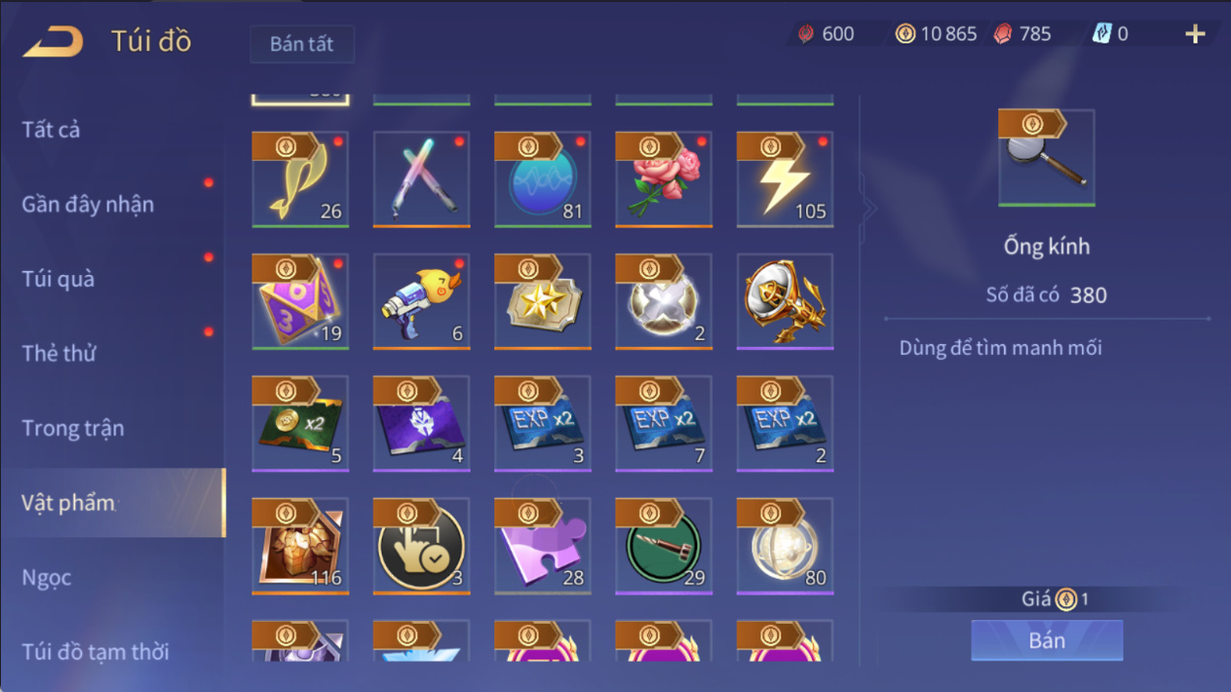The height and width of the screenshot is (692, 1231).
Task: Pick the gold star ticket item
Action: 542,302
